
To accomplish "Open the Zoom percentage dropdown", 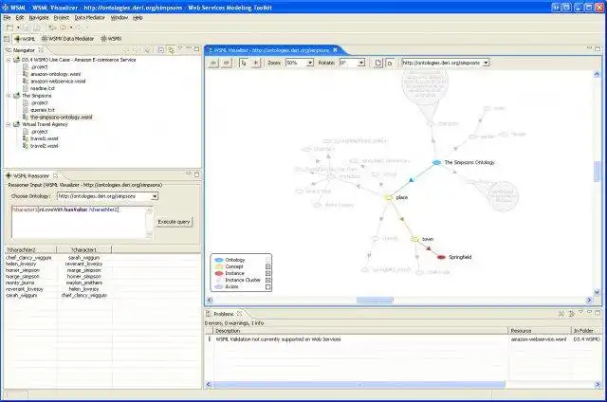I will pyautogui.click(x=310, y=63).
